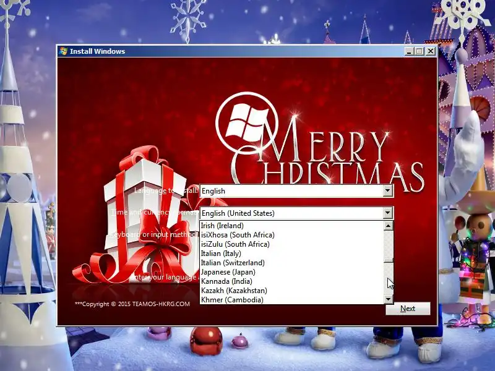495x371 pixels.
Task: Click the English language combo box field
Action: click(296, 191)
